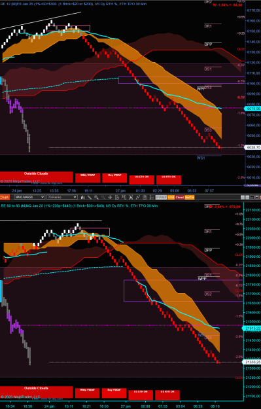Click the white last price marker on ES axis
Viewport: 261px width, 409px height.
[x=252, y=147]
